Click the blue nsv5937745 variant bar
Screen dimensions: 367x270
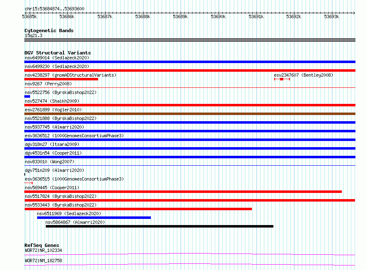point(190,131)
